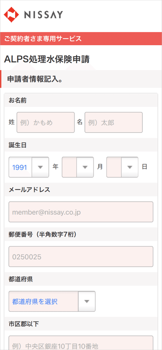Select the 姓 last name input field
The height and width of the screenshot is (350, 162).
[x=45, y=122]
